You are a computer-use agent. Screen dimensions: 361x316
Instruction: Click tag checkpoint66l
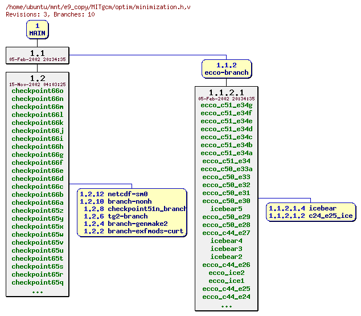tap(38, 115)
